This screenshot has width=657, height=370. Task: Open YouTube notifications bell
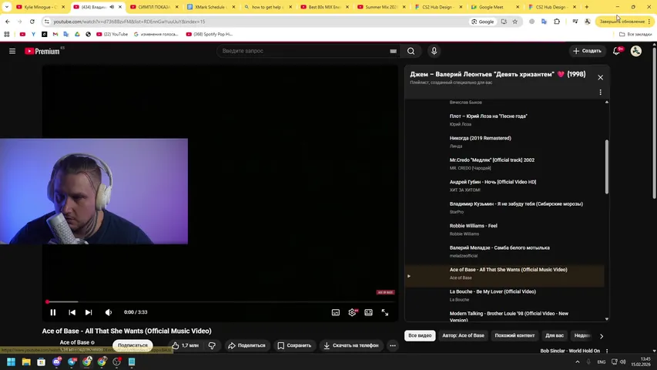pyautogui.click(x=616, y=51)
